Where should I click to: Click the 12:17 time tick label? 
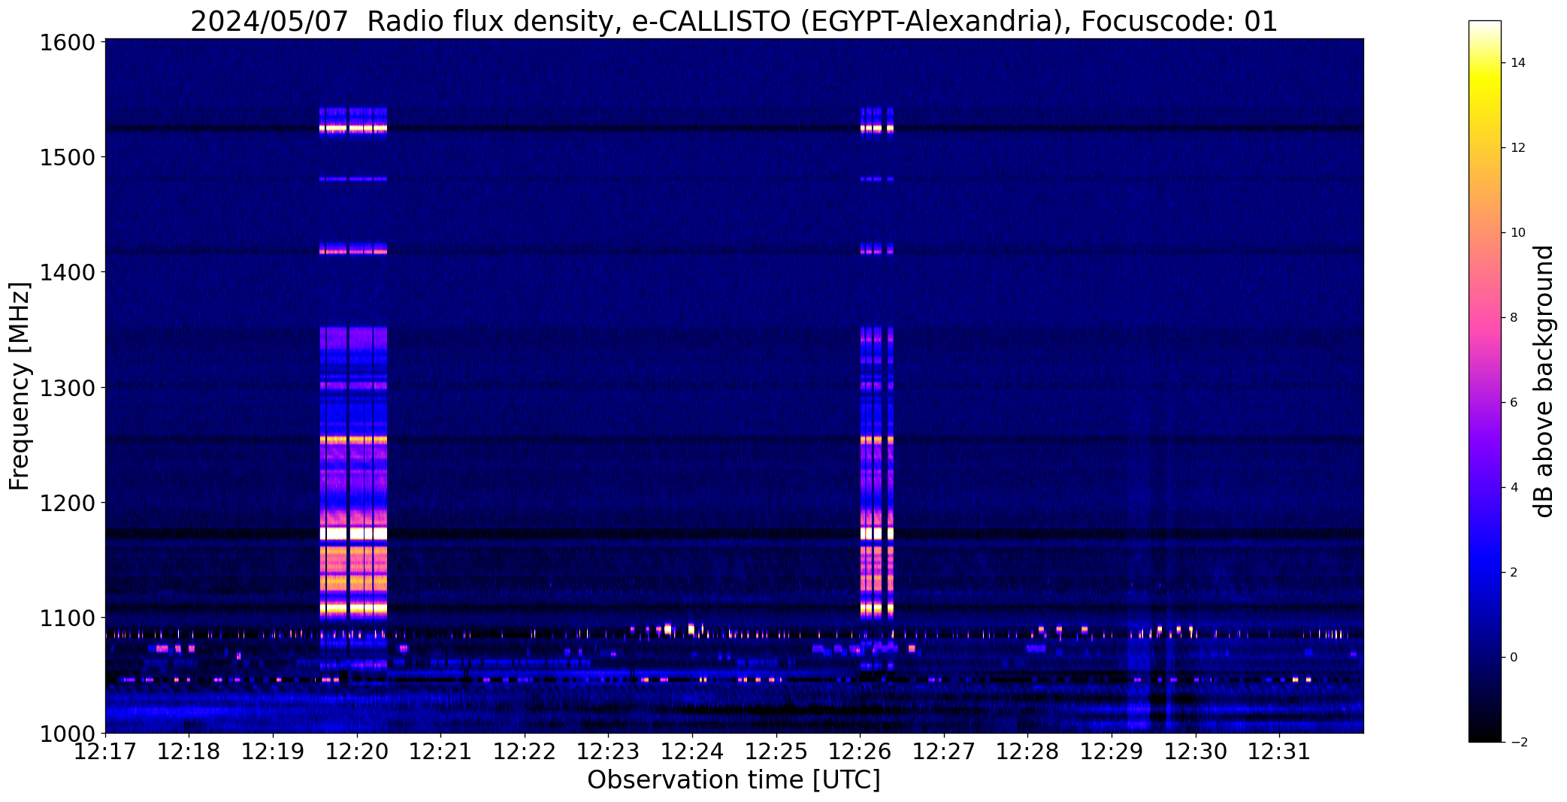click(x=105, y=751)
